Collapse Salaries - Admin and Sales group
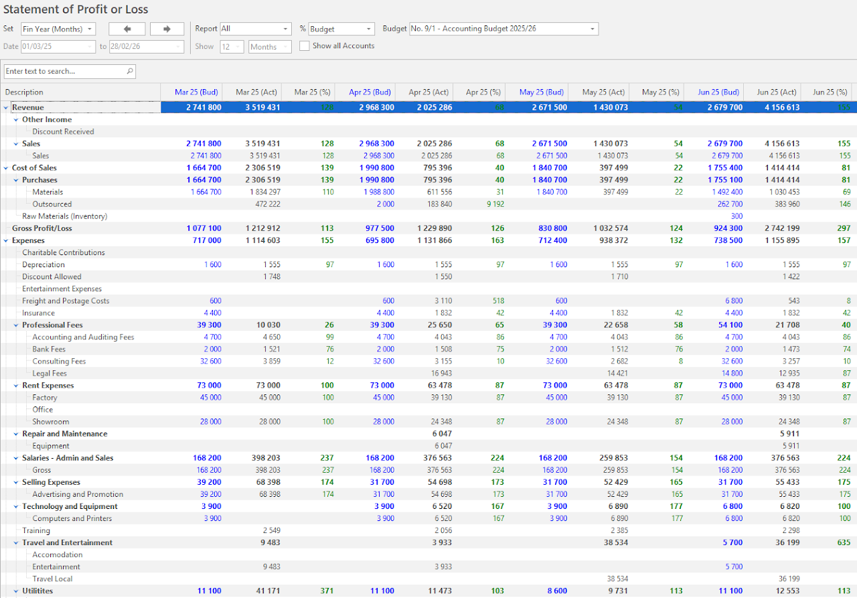 click(16, 458)
